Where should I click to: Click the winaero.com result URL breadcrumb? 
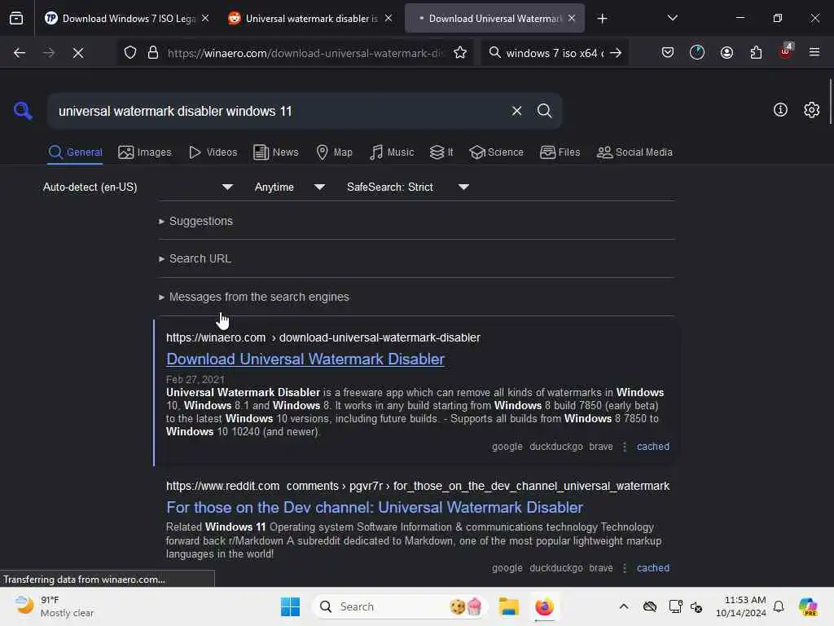coord(323,337)
